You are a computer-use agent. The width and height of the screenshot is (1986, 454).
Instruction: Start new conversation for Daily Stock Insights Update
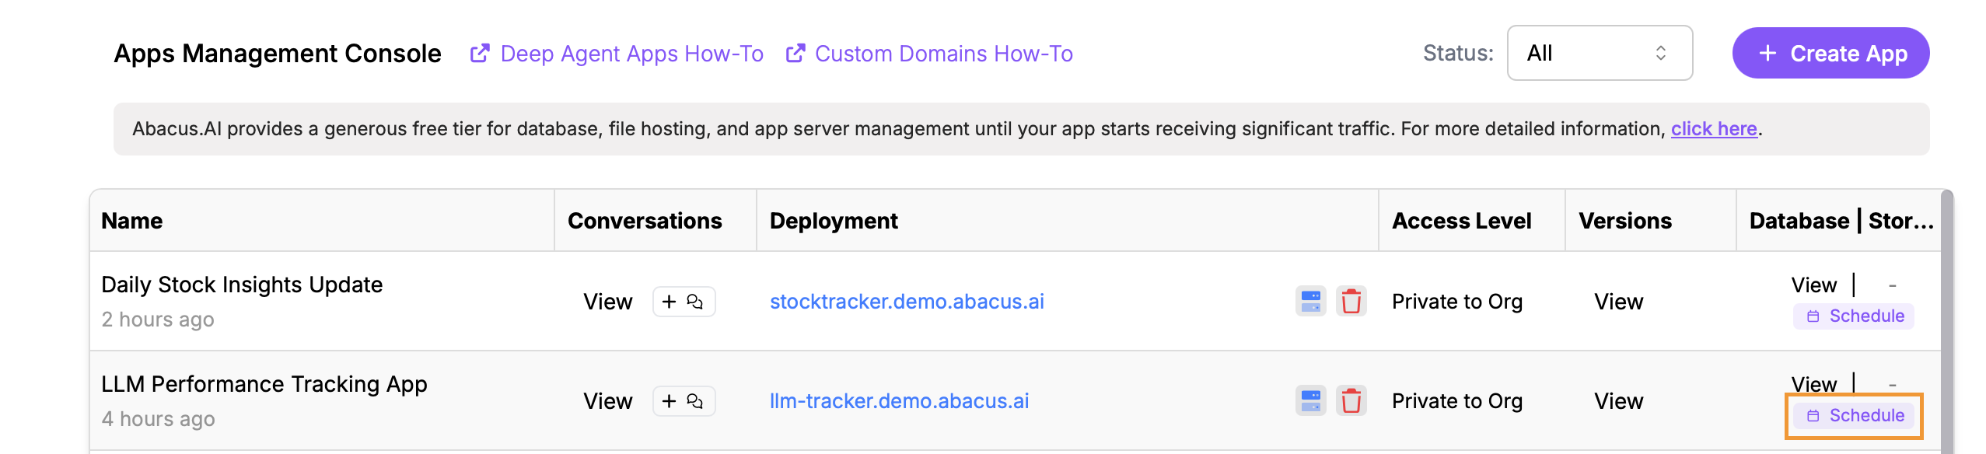tap(683, 302)
